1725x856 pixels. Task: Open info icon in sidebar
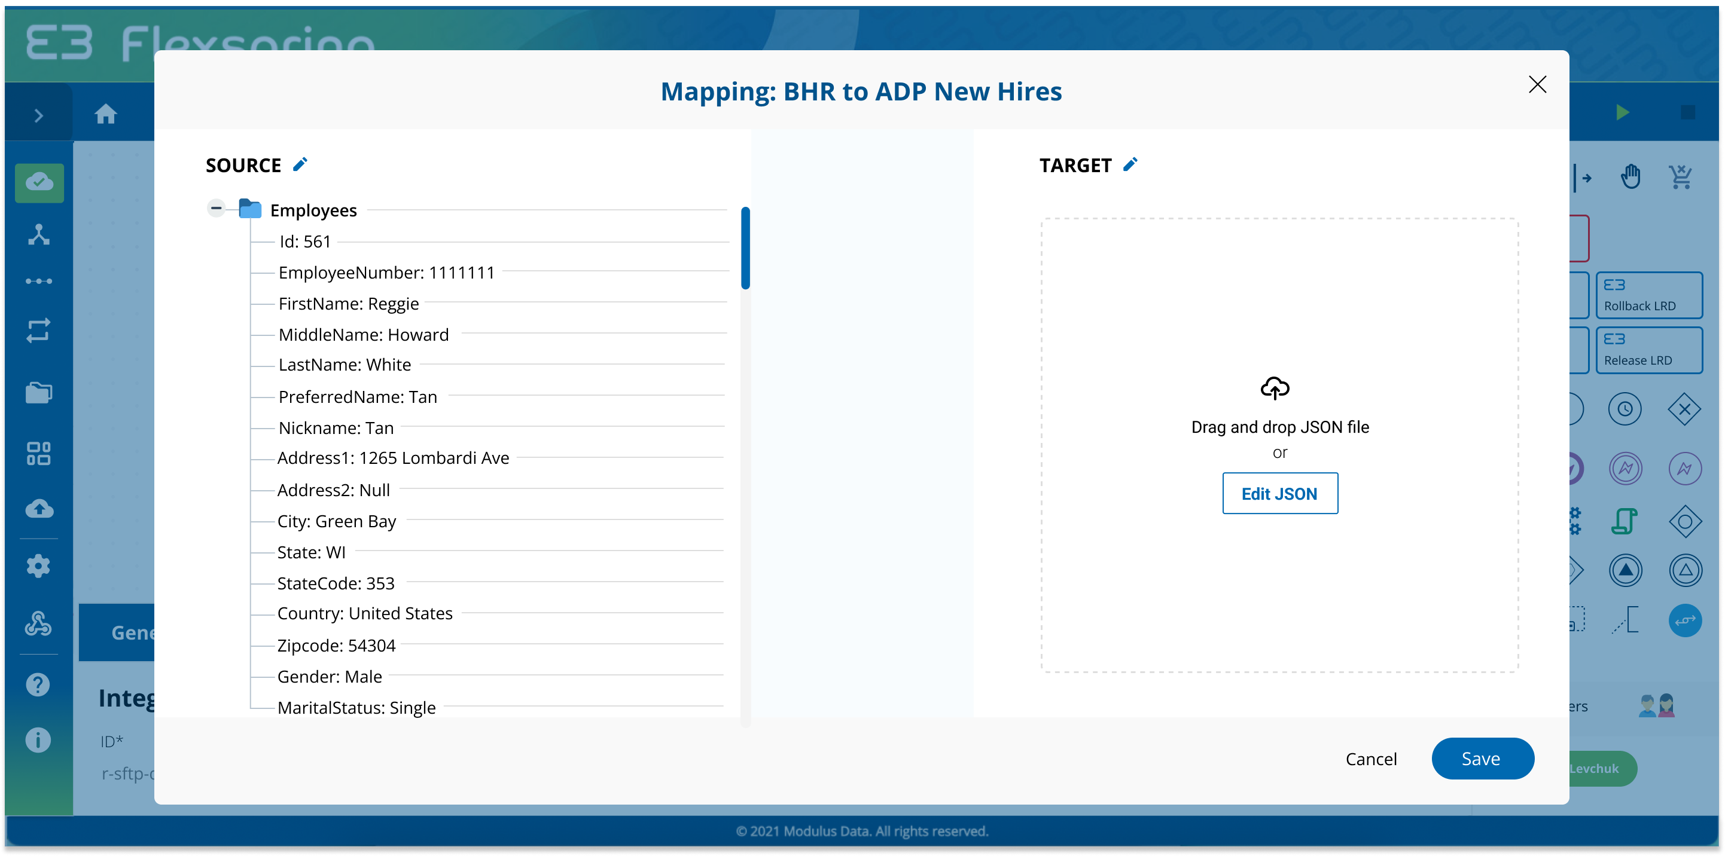click(38, 740)
